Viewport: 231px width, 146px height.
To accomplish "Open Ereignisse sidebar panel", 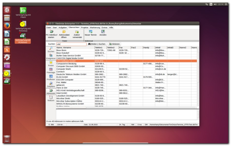I will click(x=51, y=57).
